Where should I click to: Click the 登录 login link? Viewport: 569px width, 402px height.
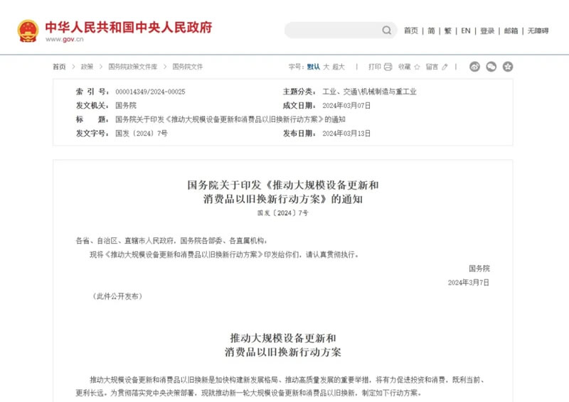487,31
